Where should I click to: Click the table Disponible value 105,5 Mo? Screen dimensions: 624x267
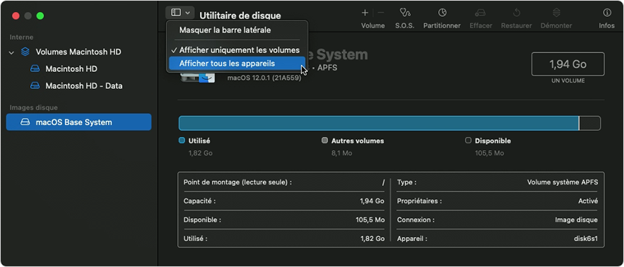370,219
